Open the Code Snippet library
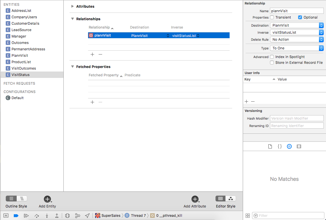Viewport: 326px width, 220px height. (x=280, y=146)
